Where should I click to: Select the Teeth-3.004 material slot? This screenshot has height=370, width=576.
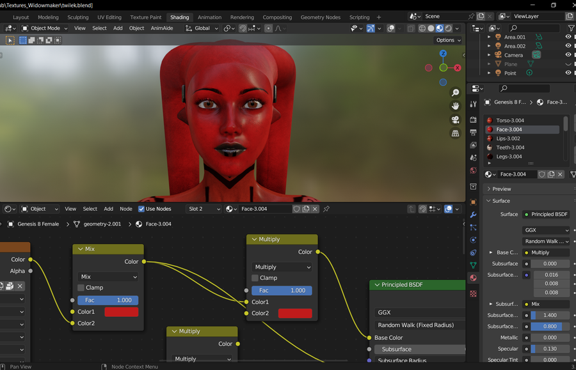[522, 148]
